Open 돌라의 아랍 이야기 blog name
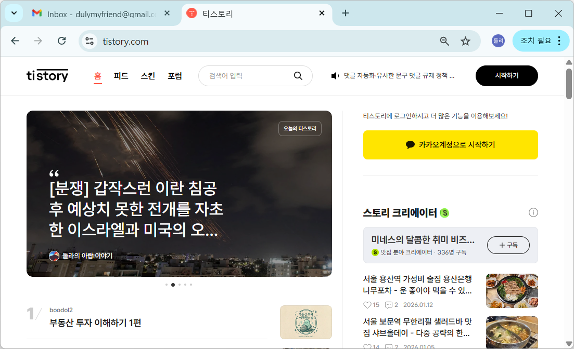 (x=87, y=256)
